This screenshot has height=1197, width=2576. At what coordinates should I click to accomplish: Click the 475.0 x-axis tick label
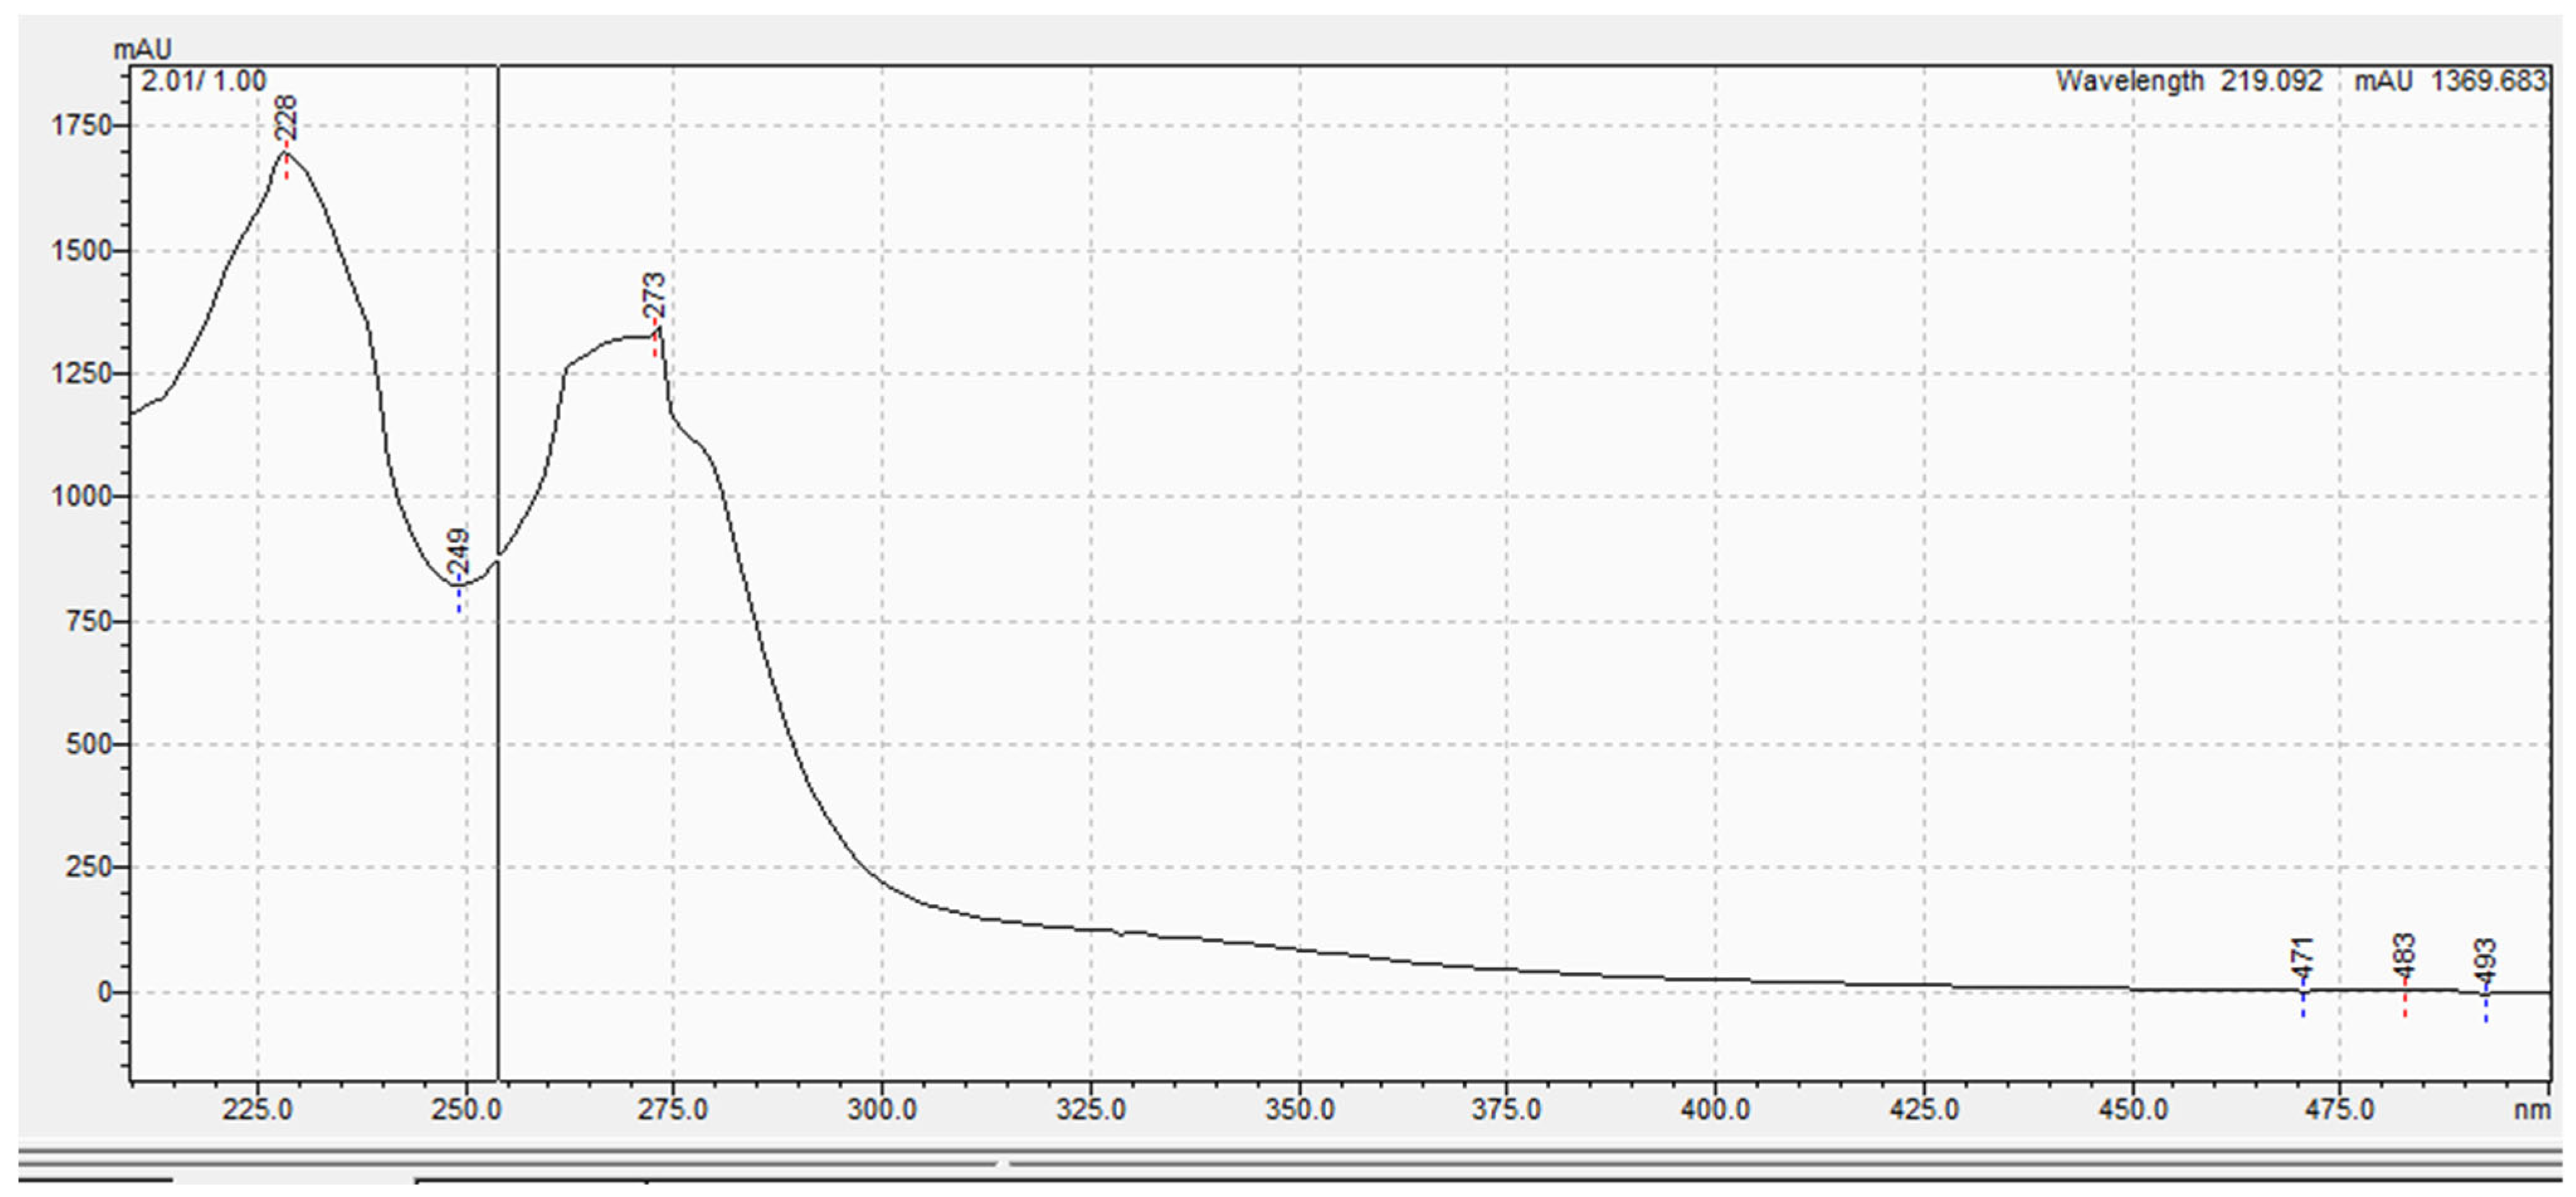click(2340, 1110)
